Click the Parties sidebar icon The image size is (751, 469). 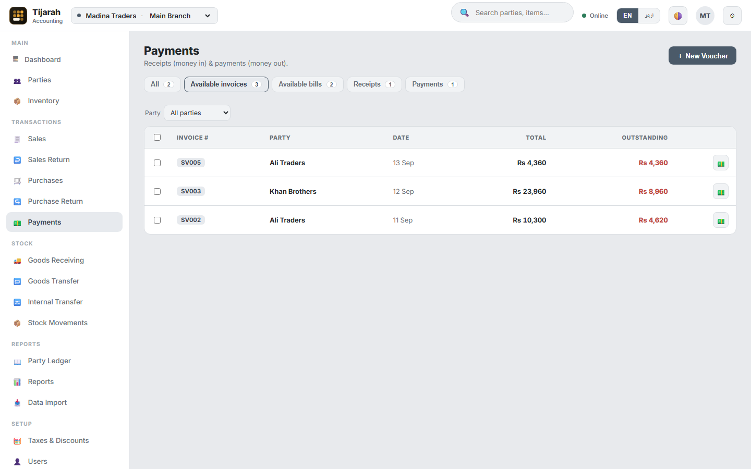pos(17,80)
